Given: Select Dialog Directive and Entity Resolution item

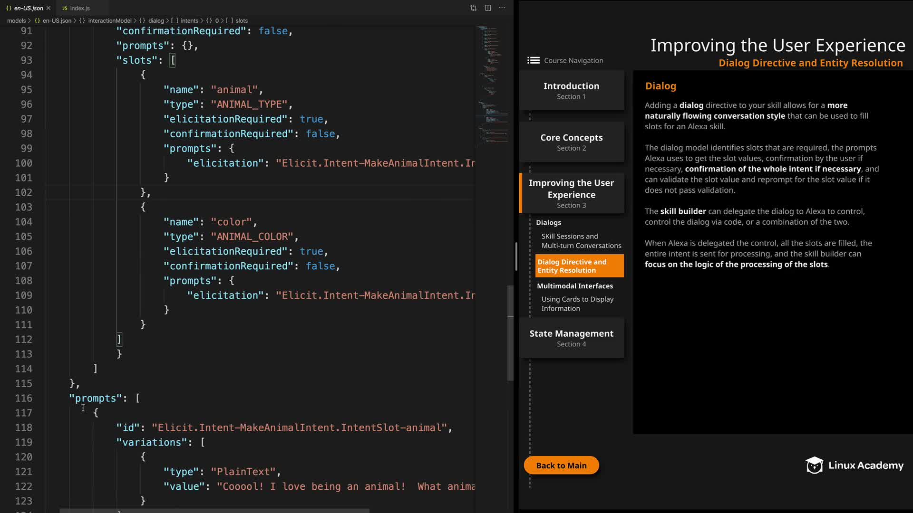Looking at the screenshot, I should [x=579, y=266].
